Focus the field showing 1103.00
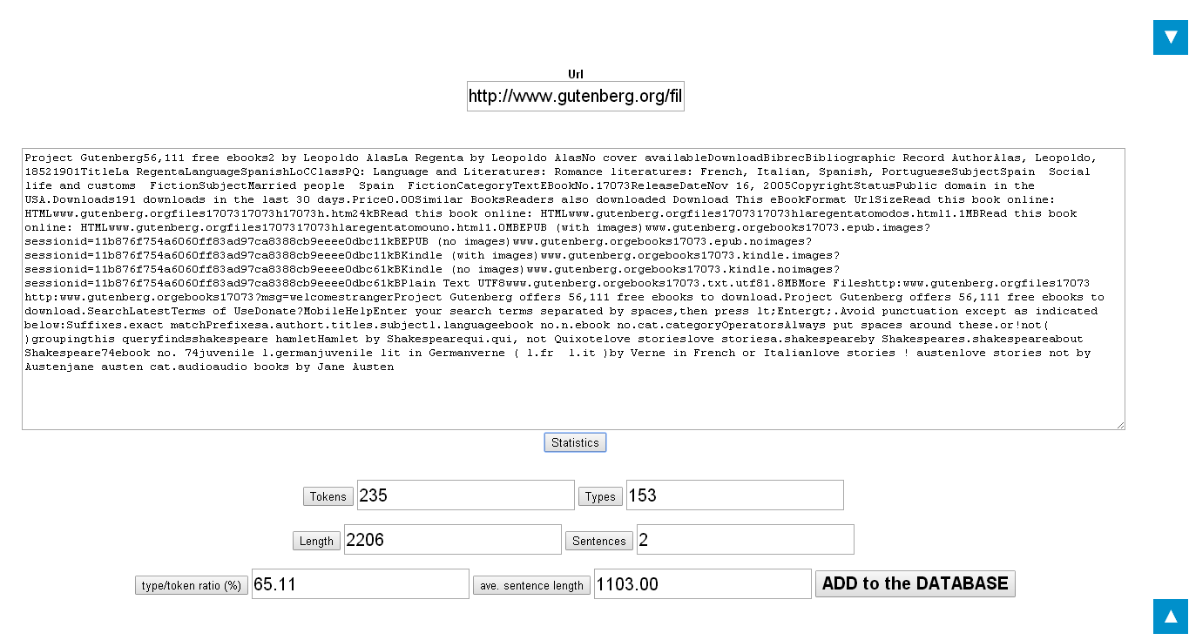The image size is (1189, 640). [x=702, y=584]
